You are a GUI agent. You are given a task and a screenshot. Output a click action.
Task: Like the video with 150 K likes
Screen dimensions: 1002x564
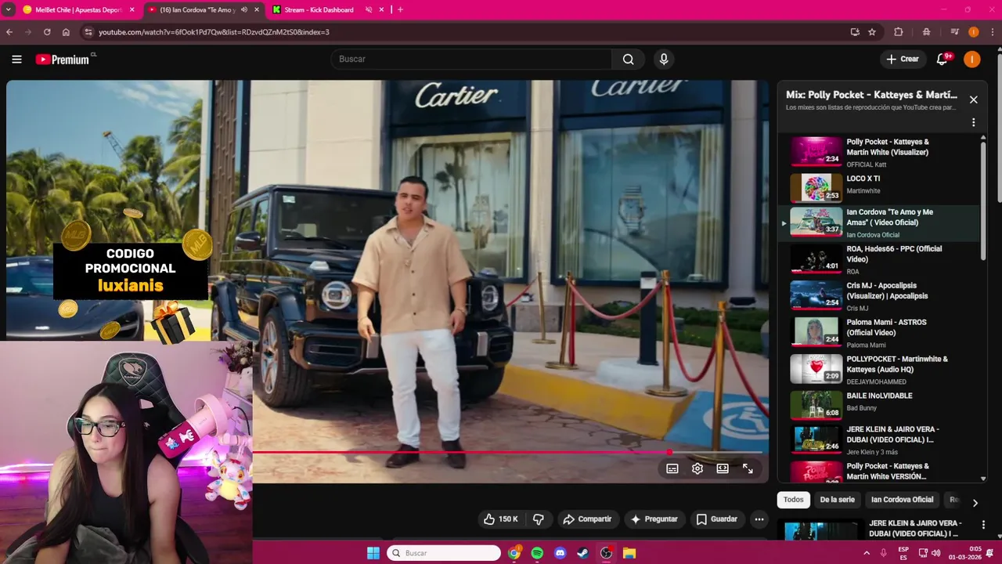tap(500, 519)
